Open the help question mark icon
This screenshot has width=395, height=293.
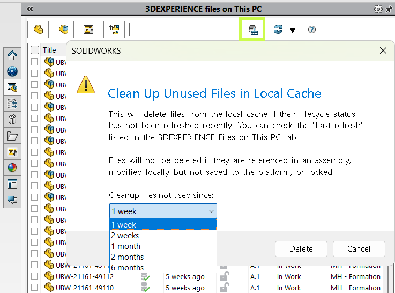[311, 30]
